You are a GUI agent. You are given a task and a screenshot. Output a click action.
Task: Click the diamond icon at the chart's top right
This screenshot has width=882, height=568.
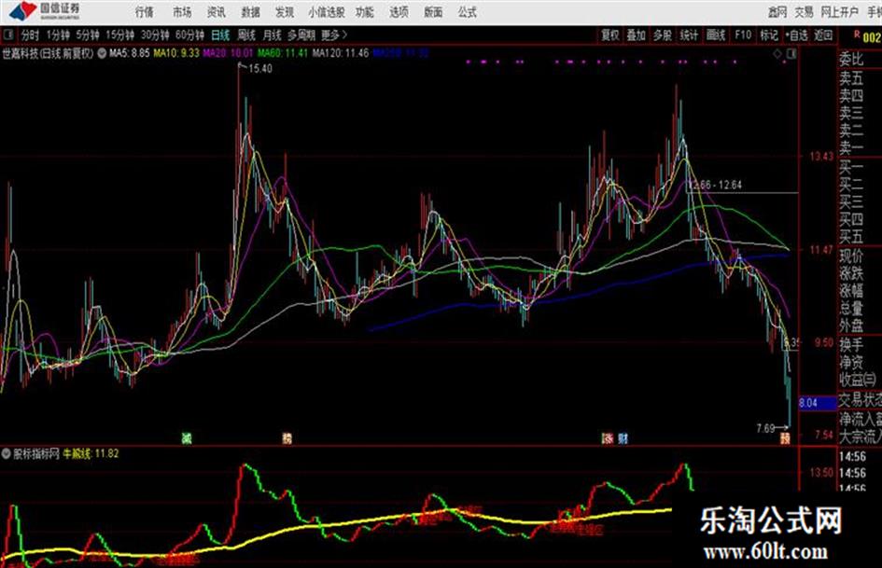pyautogui.click(x=777, y=54)
